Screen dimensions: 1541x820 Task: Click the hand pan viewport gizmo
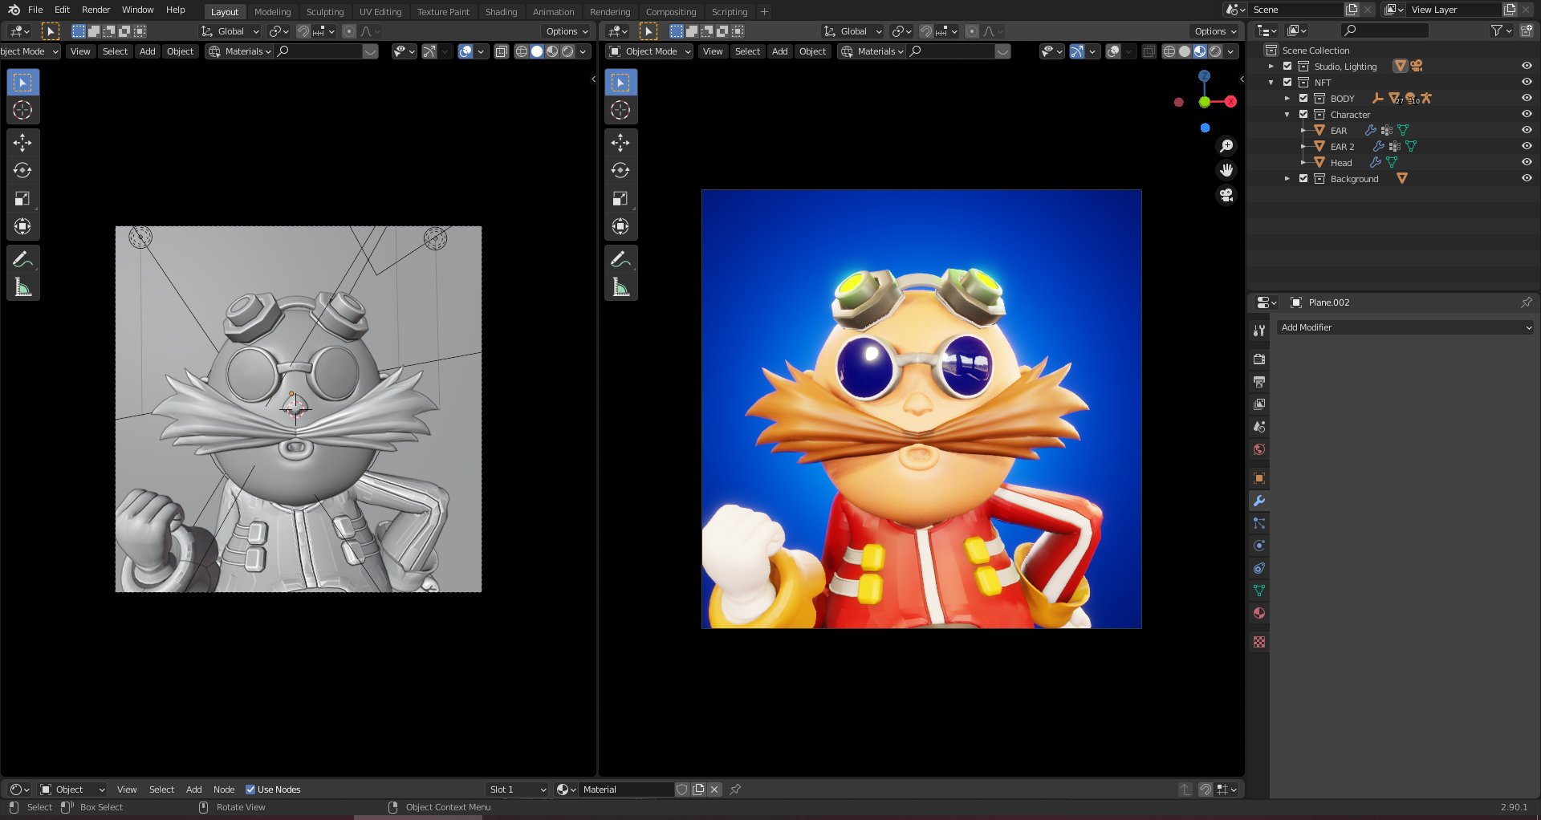pyautogui.click(x=1226, y=170)
